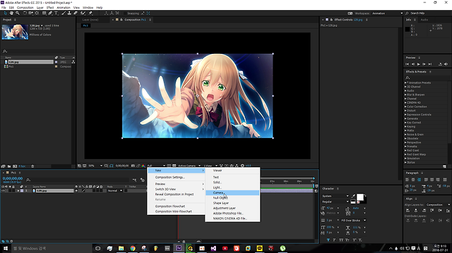Click the black stroke color swatch
The image size is (452, 253).
pyautogui.click(x=365, y=201)
